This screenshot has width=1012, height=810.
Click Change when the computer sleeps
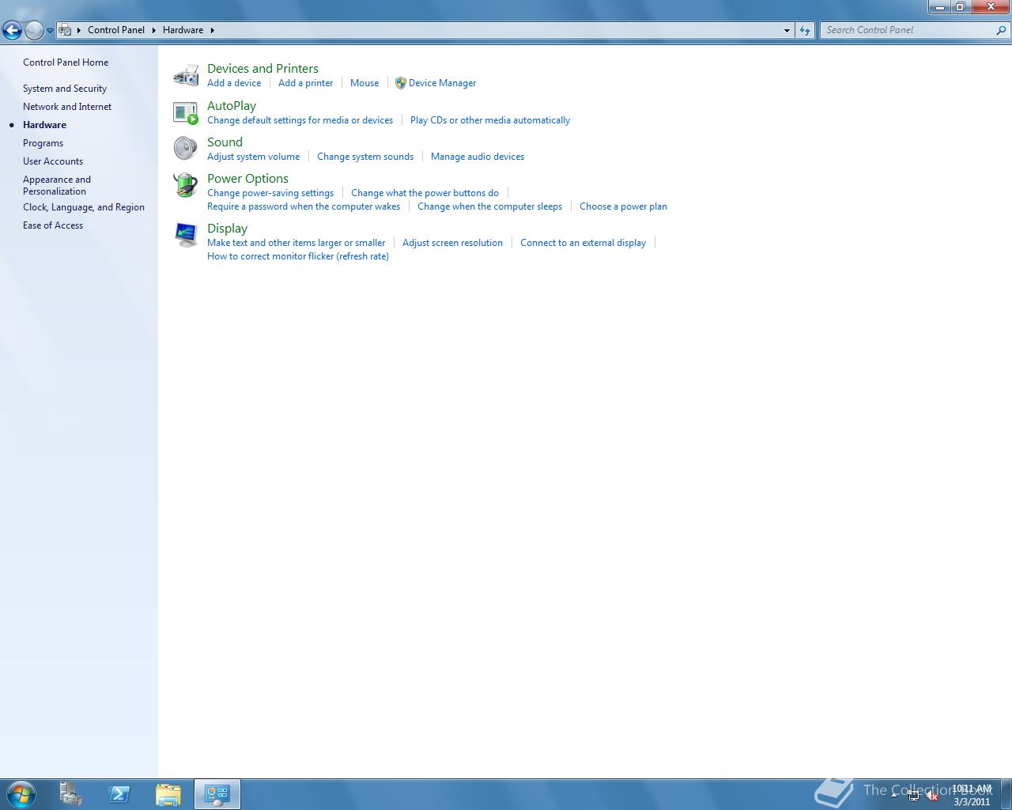pos(489,206)
